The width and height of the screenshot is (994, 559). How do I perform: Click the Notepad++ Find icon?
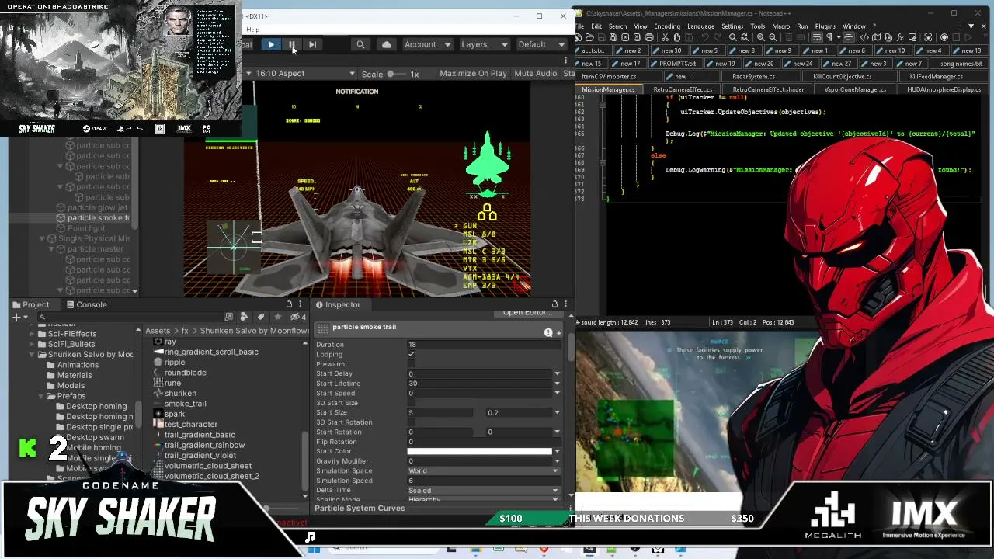coord(732,38)
